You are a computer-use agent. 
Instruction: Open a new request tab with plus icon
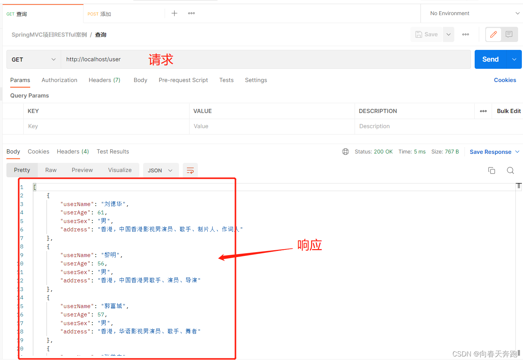174,13
